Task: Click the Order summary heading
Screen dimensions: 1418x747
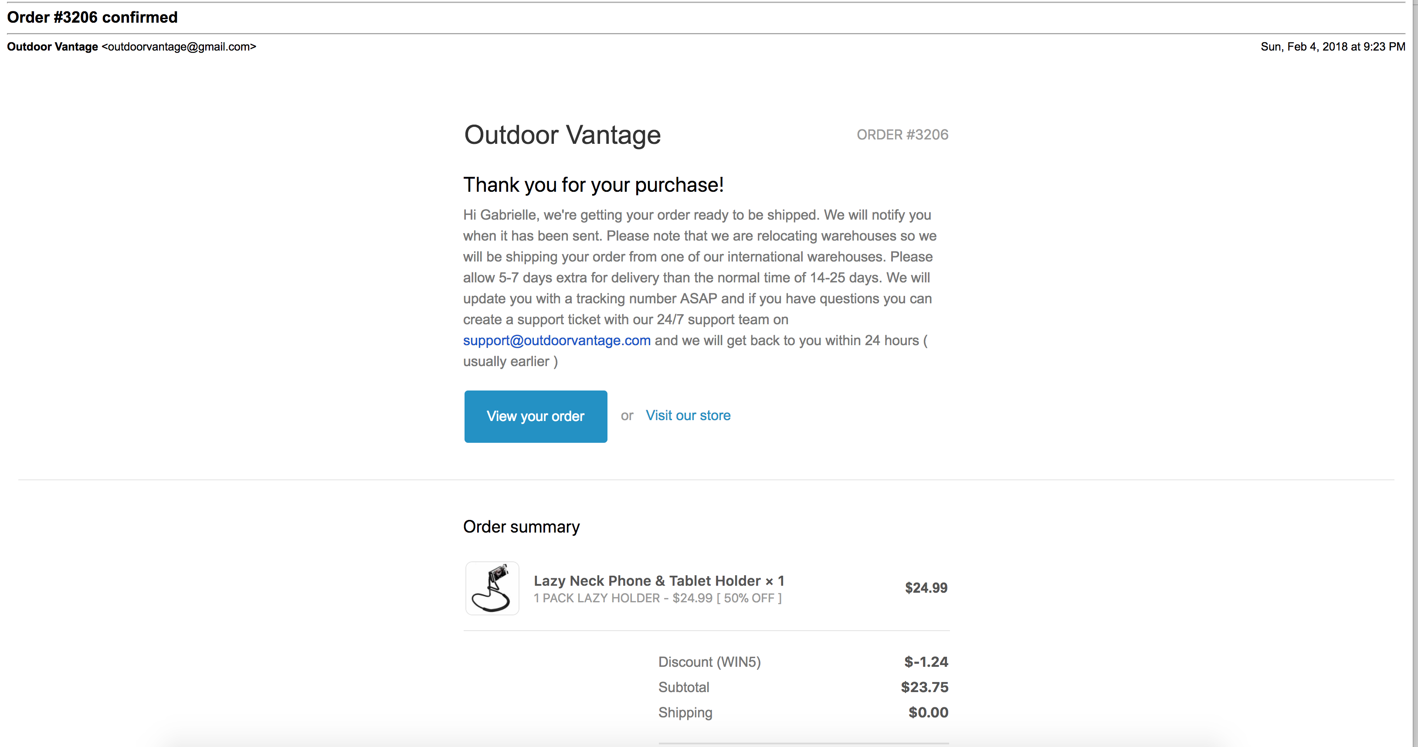Action: click(521, 527)
